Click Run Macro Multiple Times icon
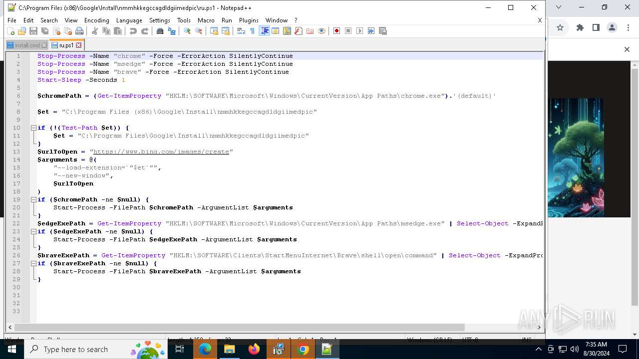This screenshot has height=359, width=639. click(371, 31)
